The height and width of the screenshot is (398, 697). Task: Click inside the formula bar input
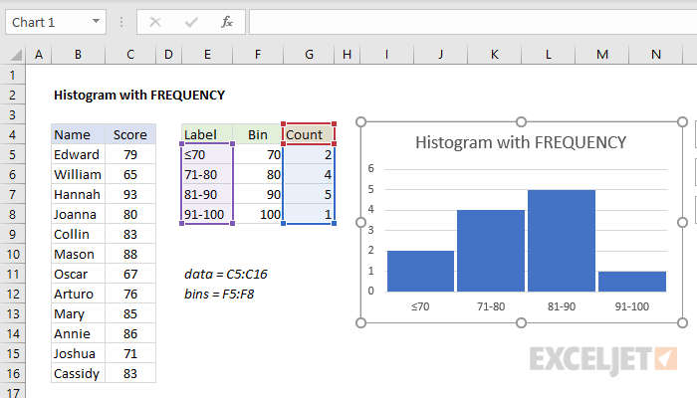pyautogui.click(x=473, y=22)
